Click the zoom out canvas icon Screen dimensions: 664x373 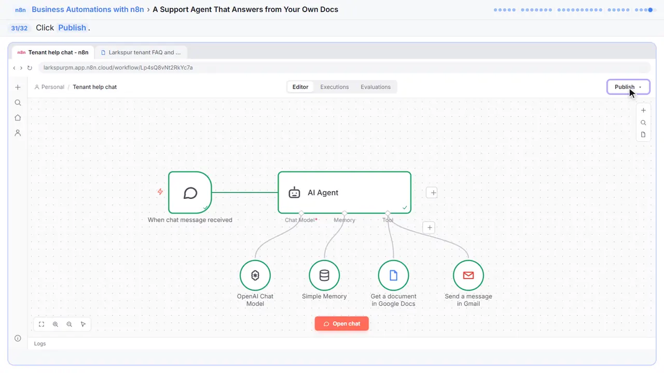click(70, 324)
